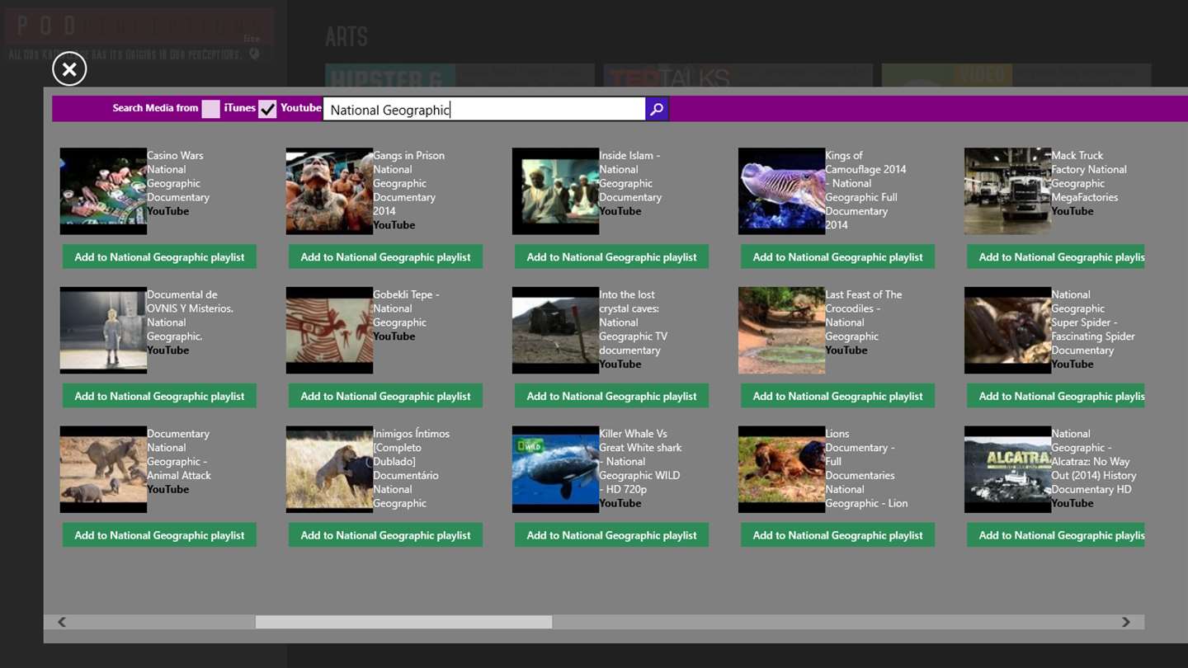Open Documental de OVNIS thumbnail
Image resolution: width=1188 pixels, height=668 pixels.
click(103, 331)
